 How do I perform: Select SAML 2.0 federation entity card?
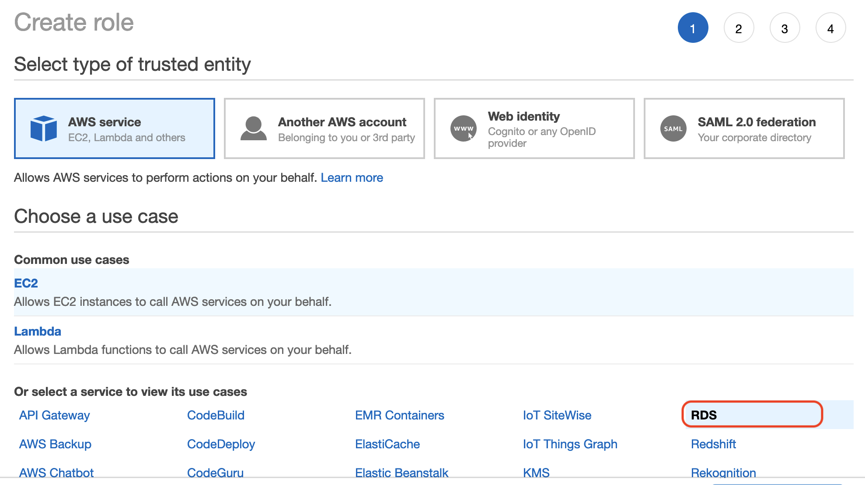click(744, 128)
